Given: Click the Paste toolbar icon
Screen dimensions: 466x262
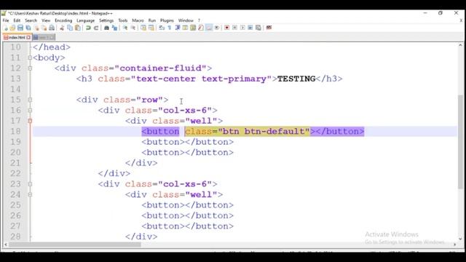Looking at the screenshot, I should 78,28.
